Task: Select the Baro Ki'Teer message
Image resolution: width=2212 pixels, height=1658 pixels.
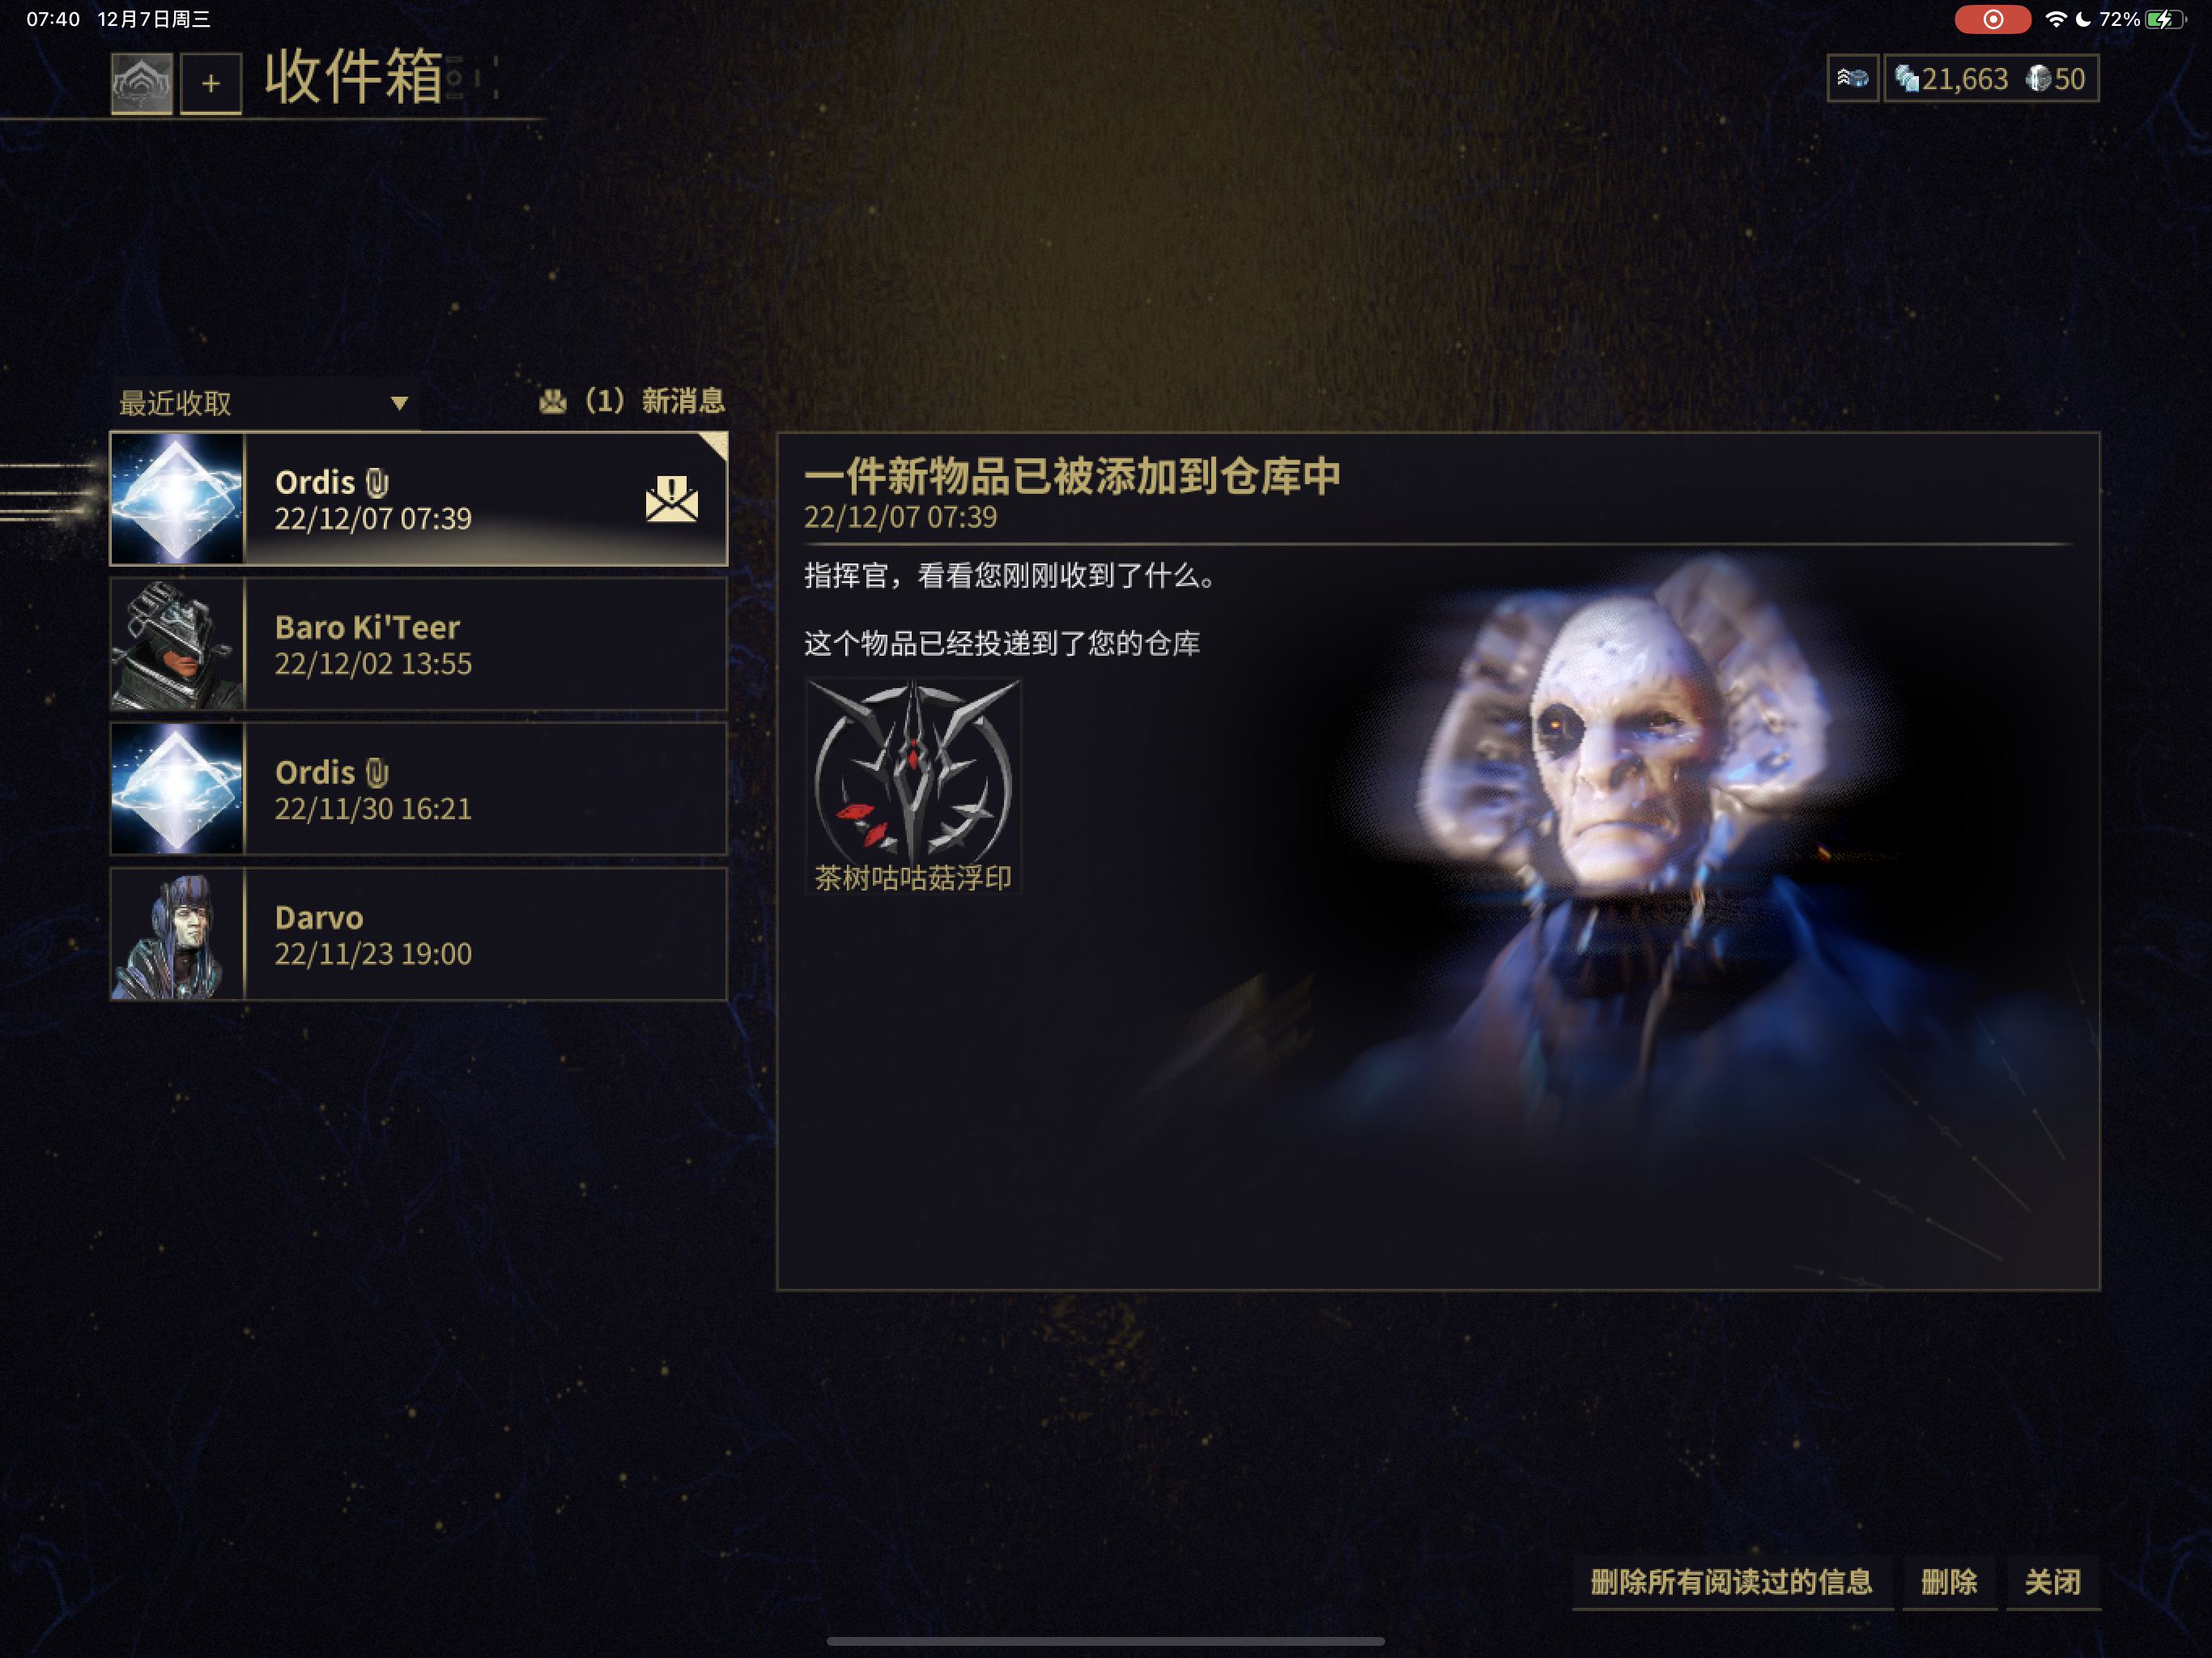Action: pyautogui.click(x=419, y=644)
